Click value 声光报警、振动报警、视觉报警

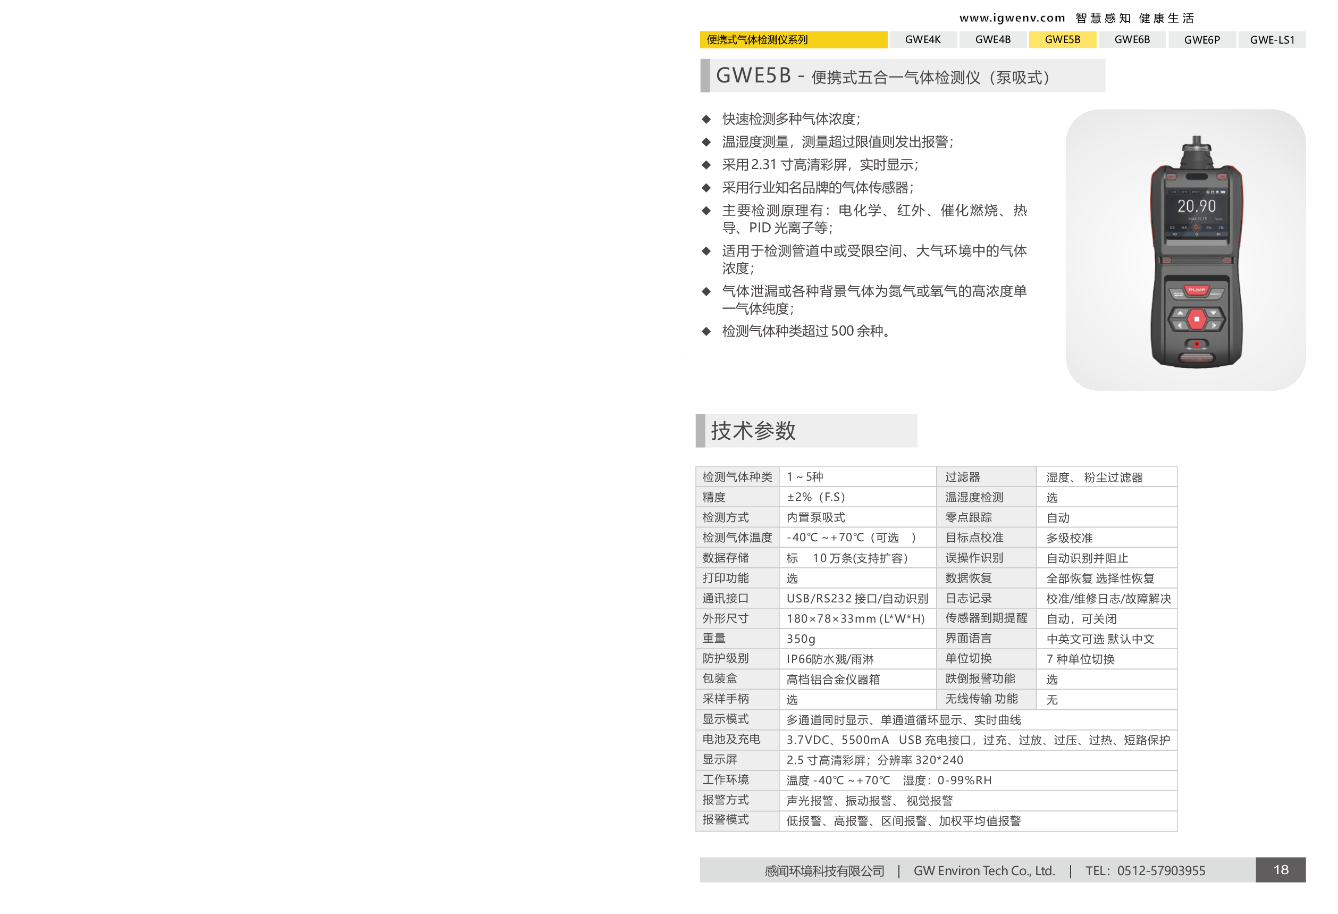(869, 801)
